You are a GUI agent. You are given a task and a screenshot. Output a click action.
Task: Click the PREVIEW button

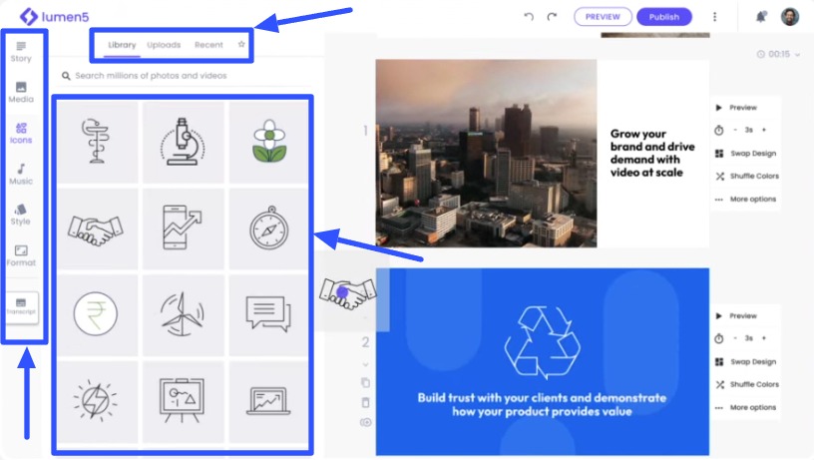pyautogui.click(x=603, y=17)
